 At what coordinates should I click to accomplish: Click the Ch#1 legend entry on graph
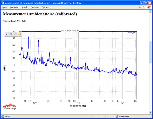tap(132, 33)
